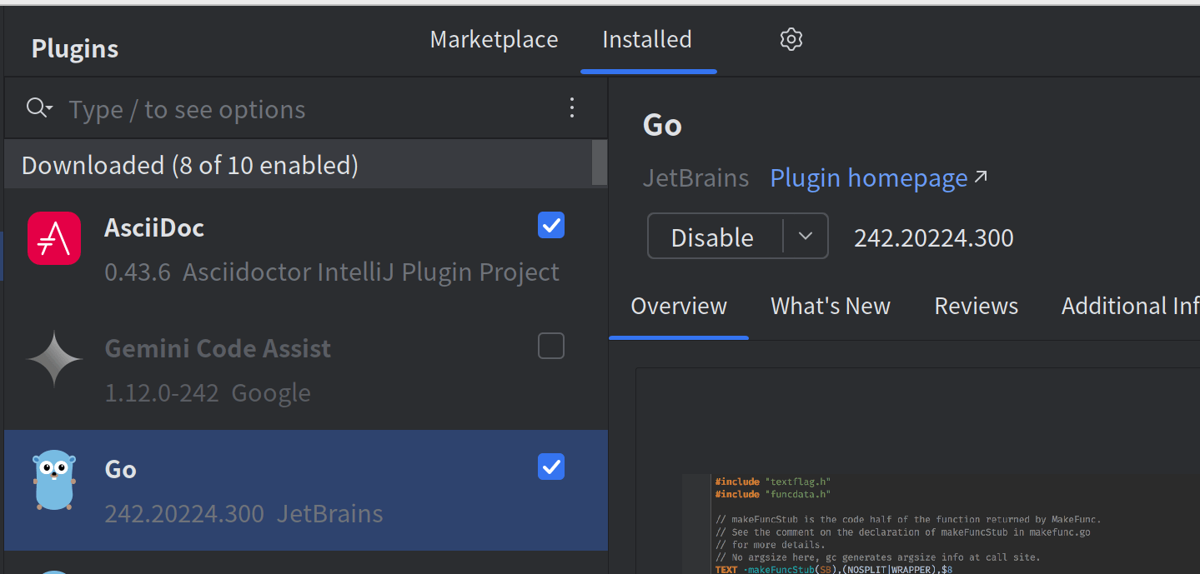1200x574 pixels.
Task: Click the Gemini Code Assist star icon
Action: [x=55, y=359]
